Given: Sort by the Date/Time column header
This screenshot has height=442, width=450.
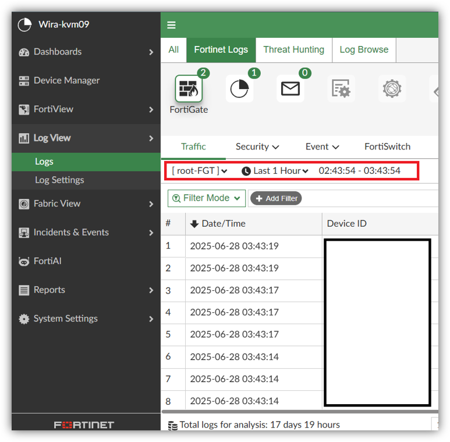Looking at the screenshot, I should point(254,224).
